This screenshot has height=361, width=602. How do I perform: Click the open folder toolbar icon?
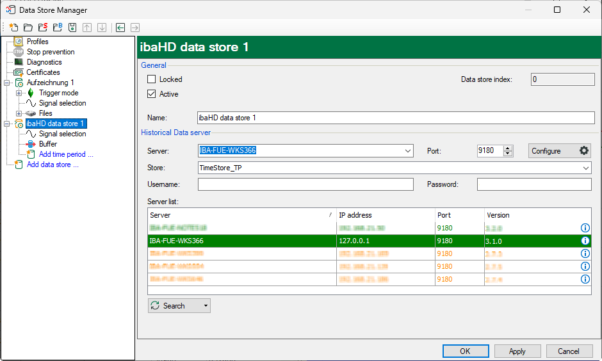(28, 28)
